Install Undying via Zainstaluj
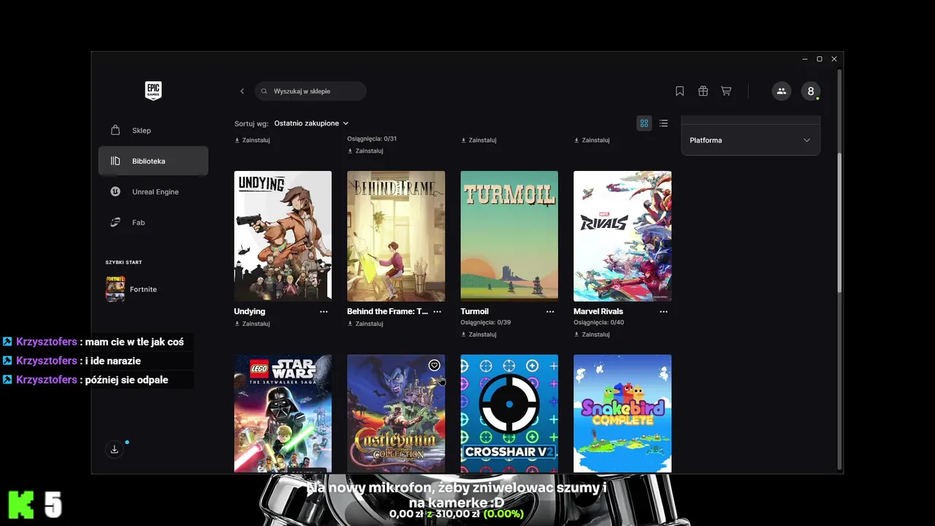Image resolution: width=935 pixels, height=526 pixels. (x=253, y=324)
